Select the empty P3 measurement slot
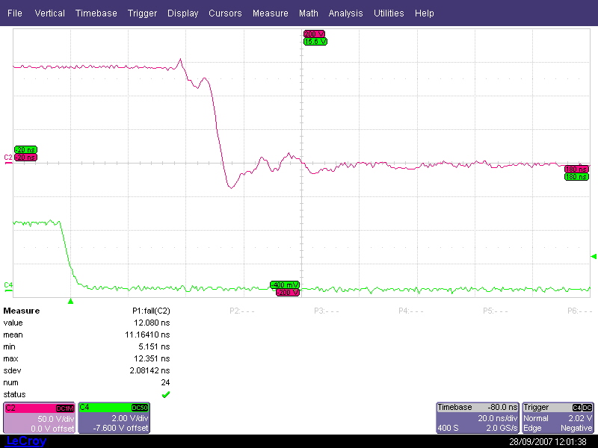 (x=327, y=311)
